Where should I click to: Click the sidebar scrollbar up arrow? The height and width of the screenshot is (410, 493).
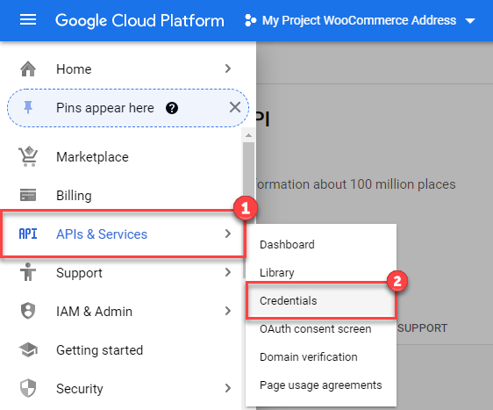tap(248, 135)
